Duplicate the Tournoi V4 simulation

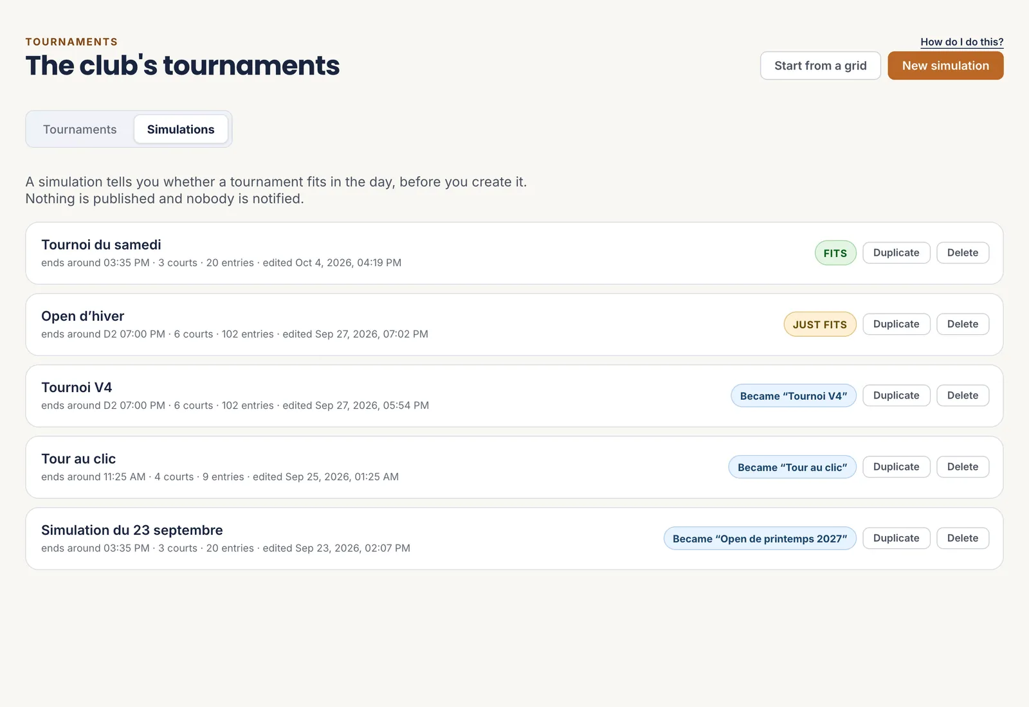(896, 395)
